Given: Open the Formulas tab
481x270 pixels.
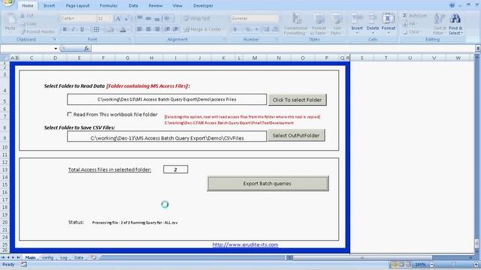Looking at the screenshot, I should click(x=108, y=5).
